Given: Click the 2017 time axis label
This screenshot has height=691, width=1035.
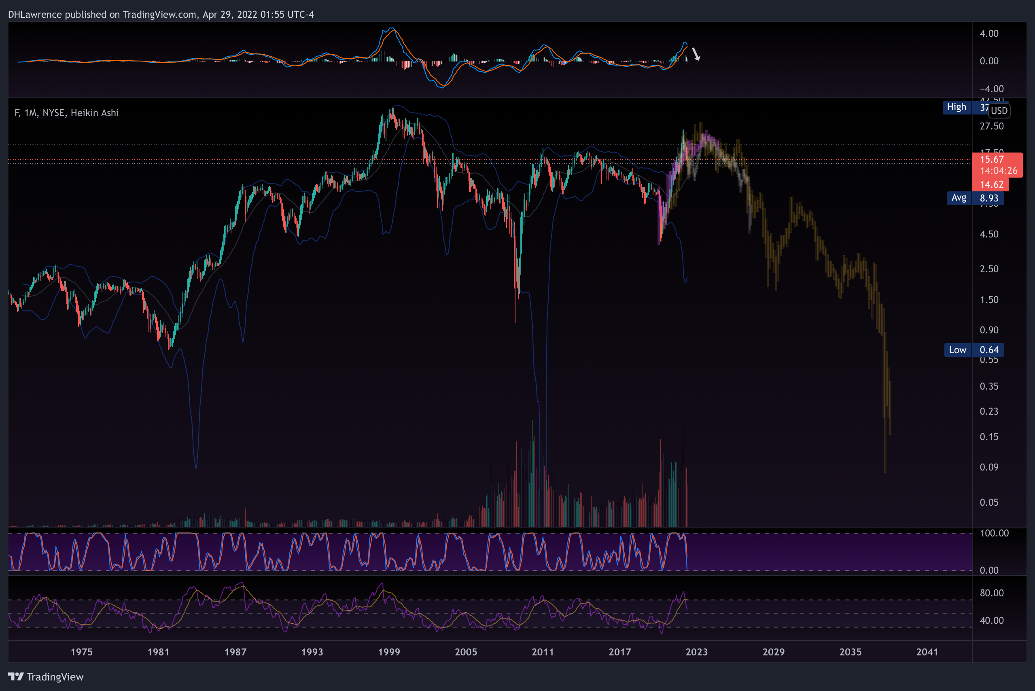Looking at the screenshot, I should click(x=620, y=652).
